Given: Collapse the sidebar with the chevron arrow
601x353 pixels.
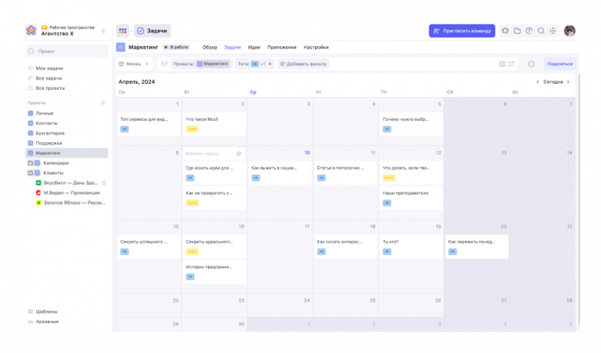Looking at the screenshot, I should 103,31.
